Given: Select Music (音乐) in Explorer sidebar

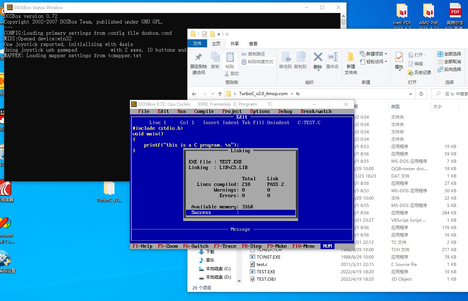Looking at the screenshot, I should tap(206, 260).
